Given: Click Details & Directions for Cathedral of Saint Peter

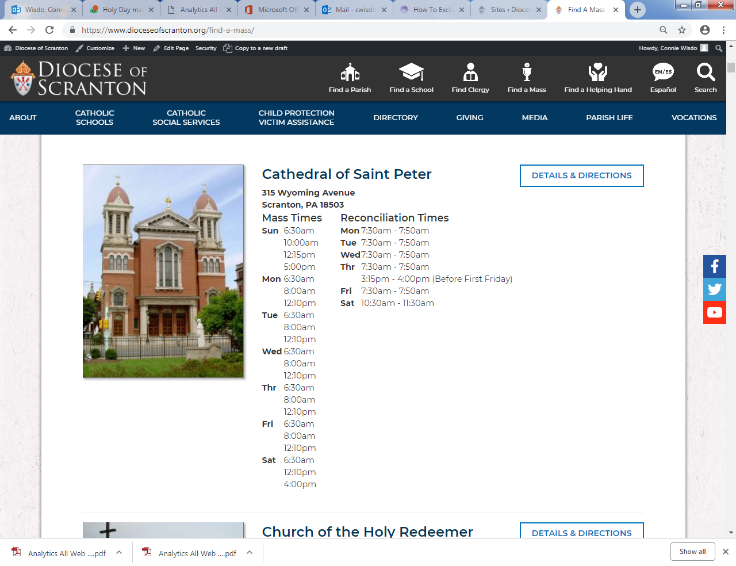Looking at the screenshot, I should tap(581, 175).
